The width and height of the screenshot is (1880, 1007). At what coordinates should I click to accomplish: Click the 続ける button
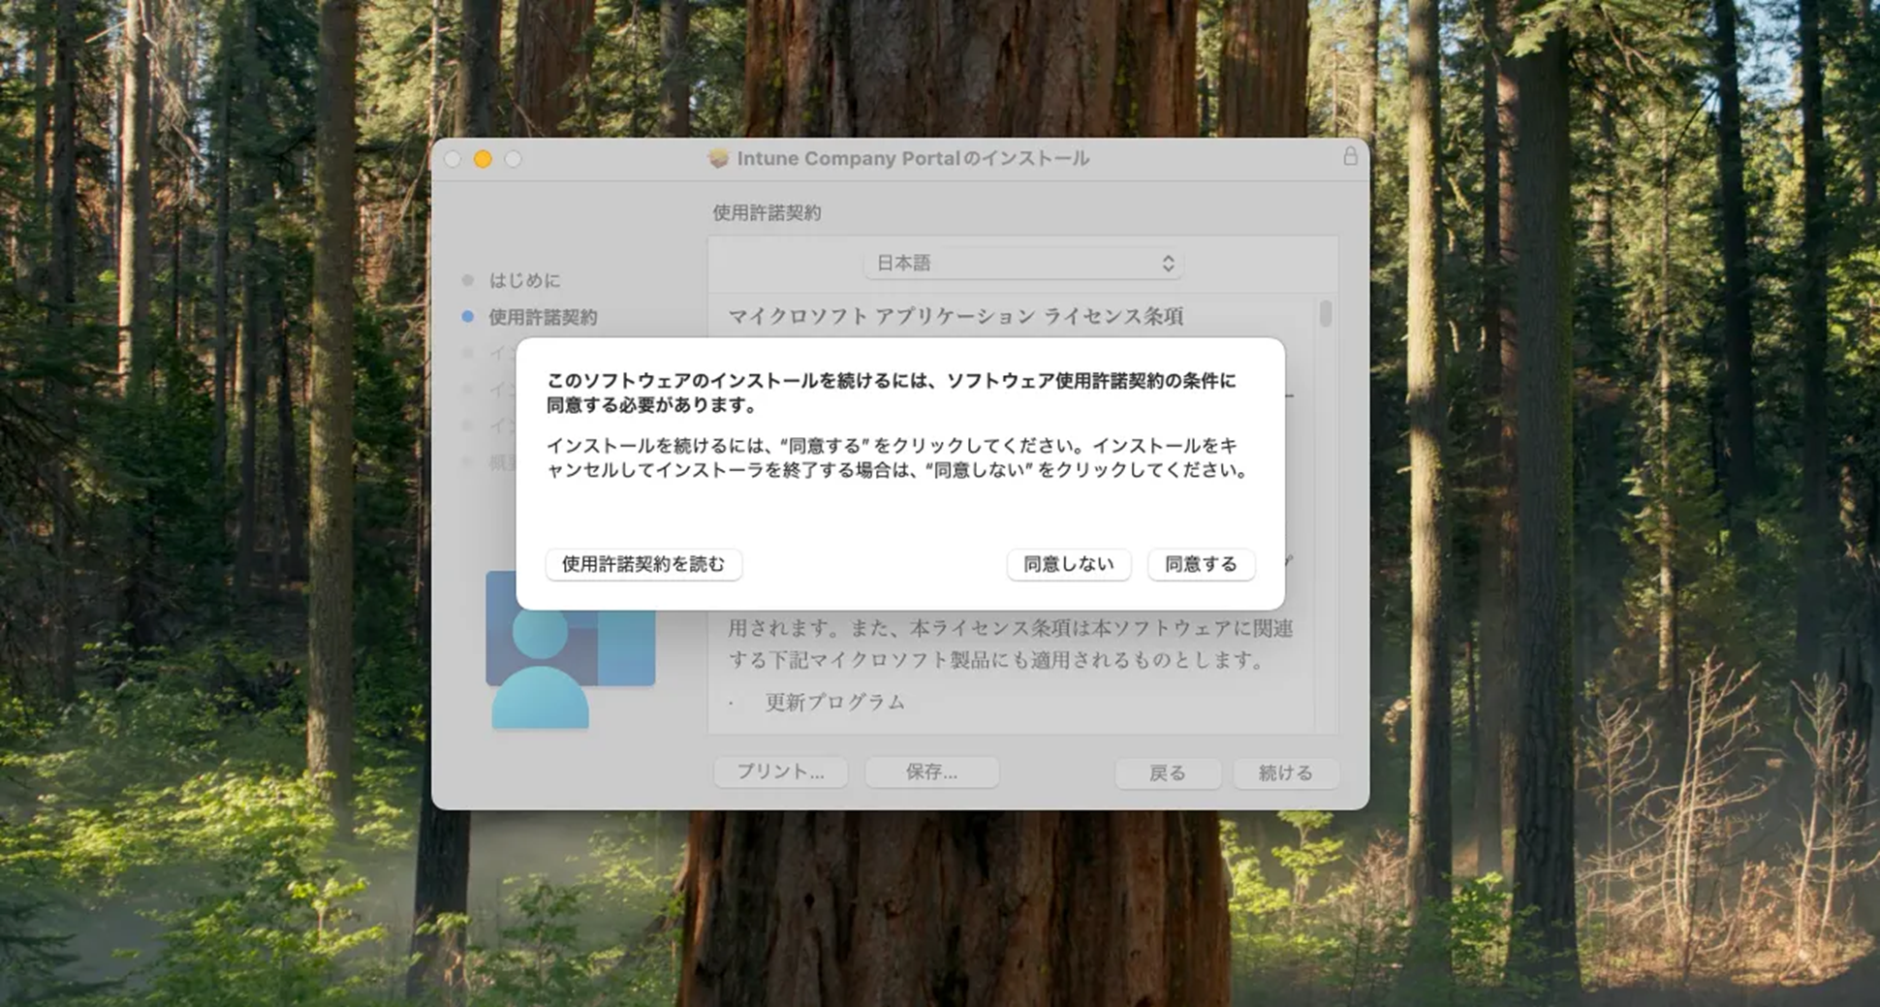click(1286, 773)
